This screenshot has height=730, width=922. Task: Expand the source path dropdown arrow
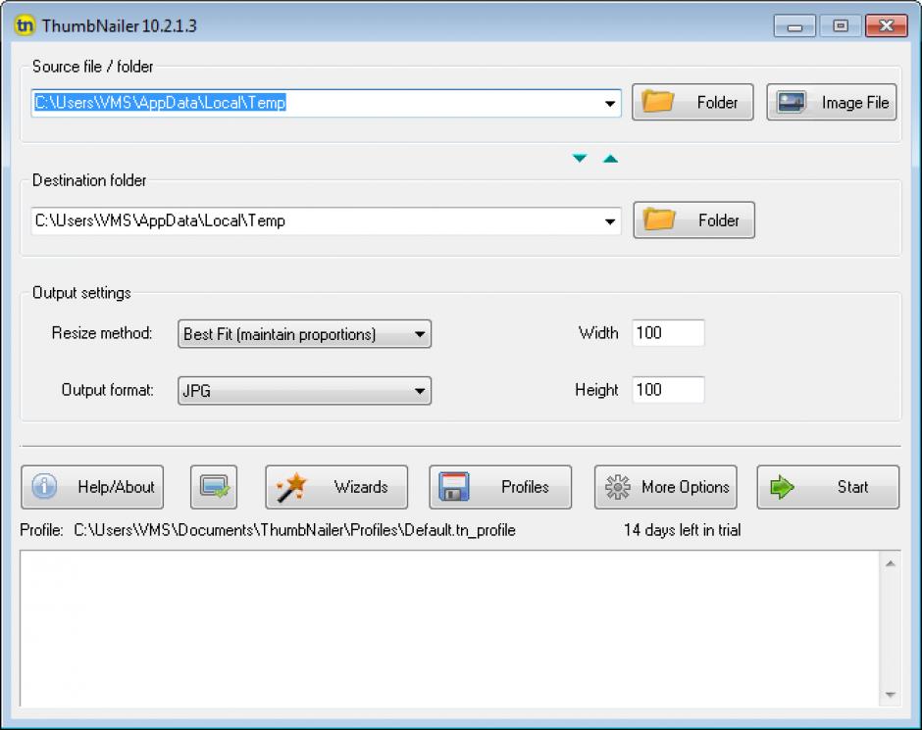[610, 103]
